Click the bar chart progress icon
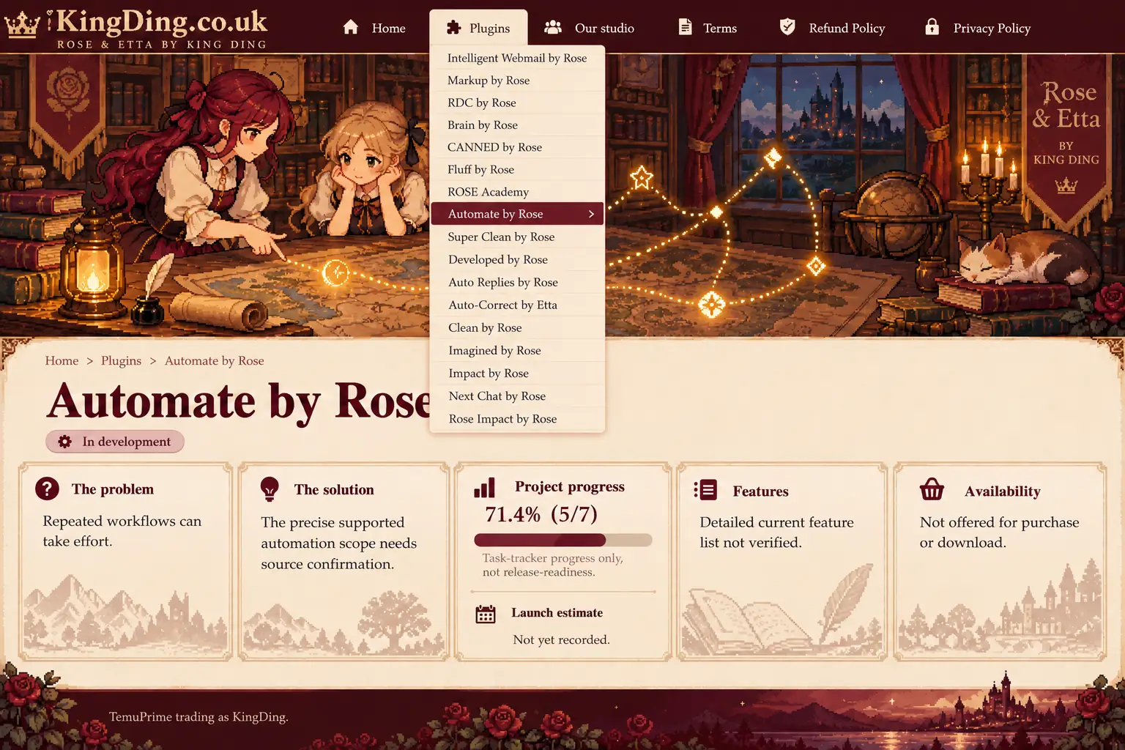 pos(484,488)
